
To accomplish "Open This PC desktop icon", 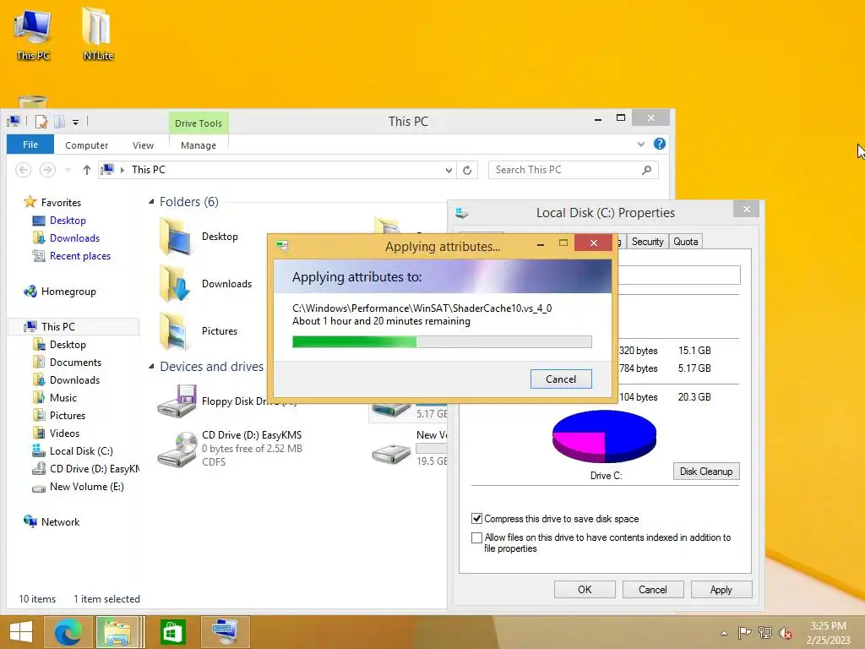I will (33, 34).
